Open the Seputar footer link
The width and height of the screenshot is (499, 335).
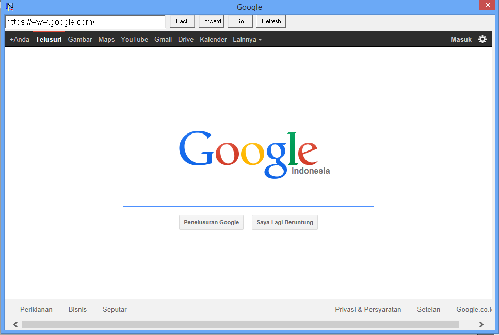click(115, 310)
